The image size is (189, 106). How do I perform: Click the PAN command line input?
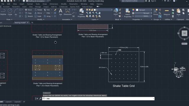point(98,99)
